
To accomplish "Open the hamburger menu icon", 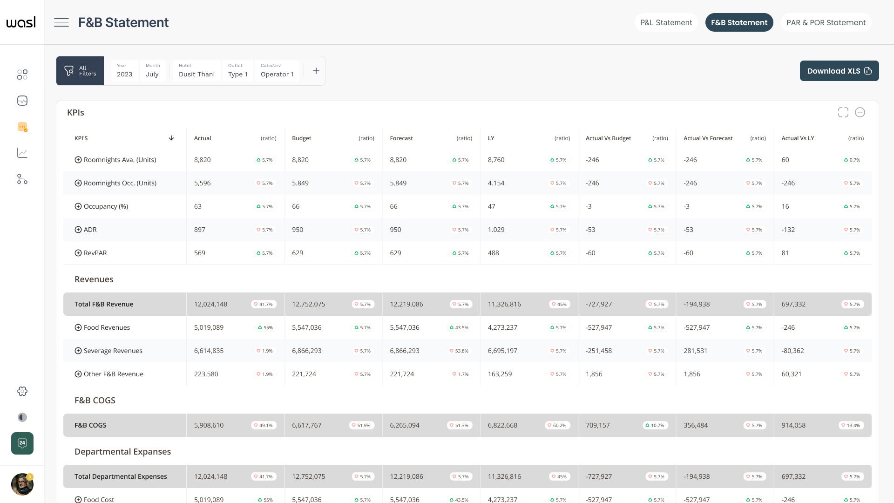I will coord(61,22).
